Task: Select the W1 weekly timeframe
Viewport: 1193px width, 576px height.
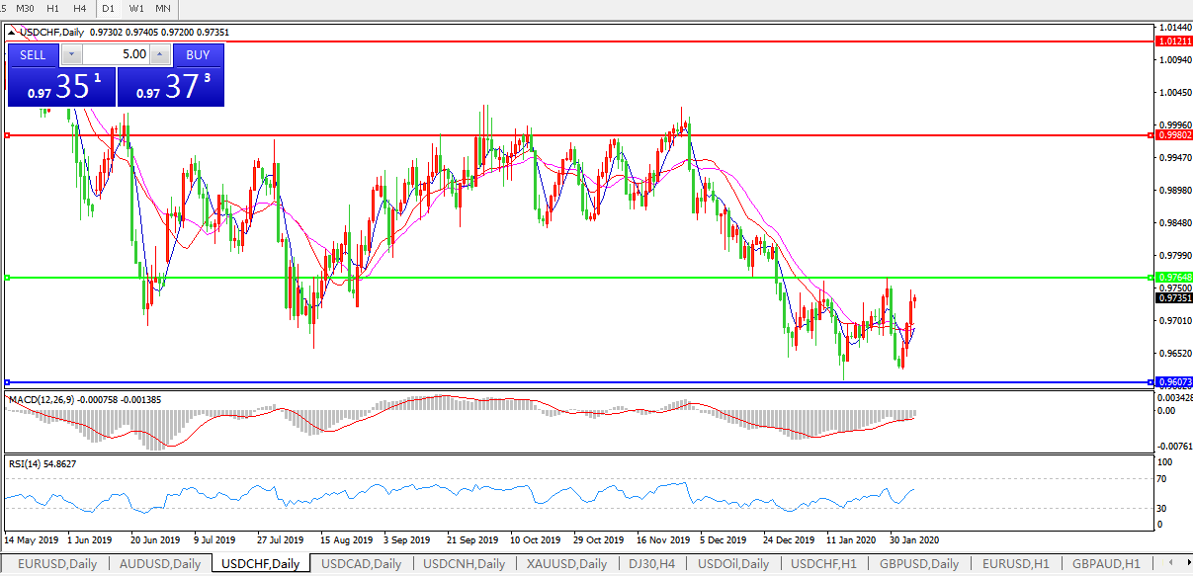Action: 136,8
